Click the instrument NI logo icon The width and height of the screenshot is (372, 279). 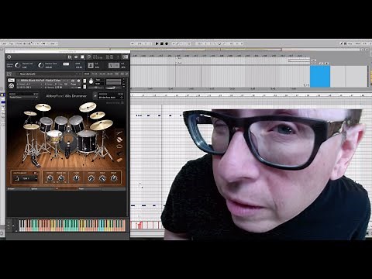coord(11,85)
